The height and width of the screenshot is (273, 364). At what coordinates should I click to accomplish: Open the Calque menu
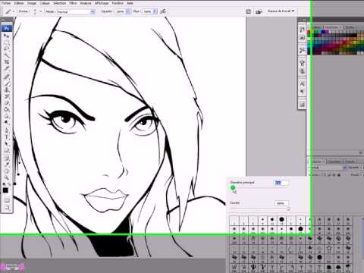point(45,3)
